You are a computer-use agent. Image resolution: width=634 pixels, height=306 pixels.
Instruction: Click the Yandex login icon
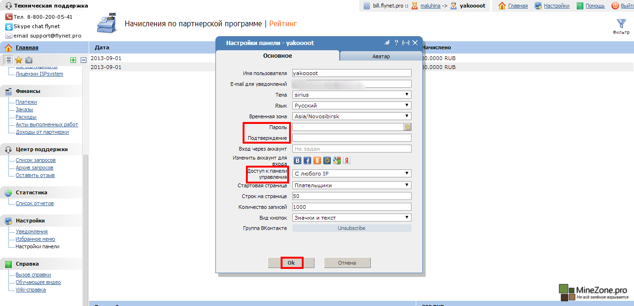[347, 161]
